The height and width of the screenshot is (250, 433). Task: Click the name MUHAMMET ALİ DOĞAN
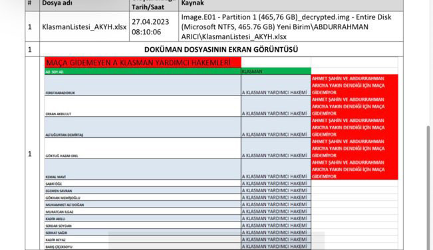(65, 205)
